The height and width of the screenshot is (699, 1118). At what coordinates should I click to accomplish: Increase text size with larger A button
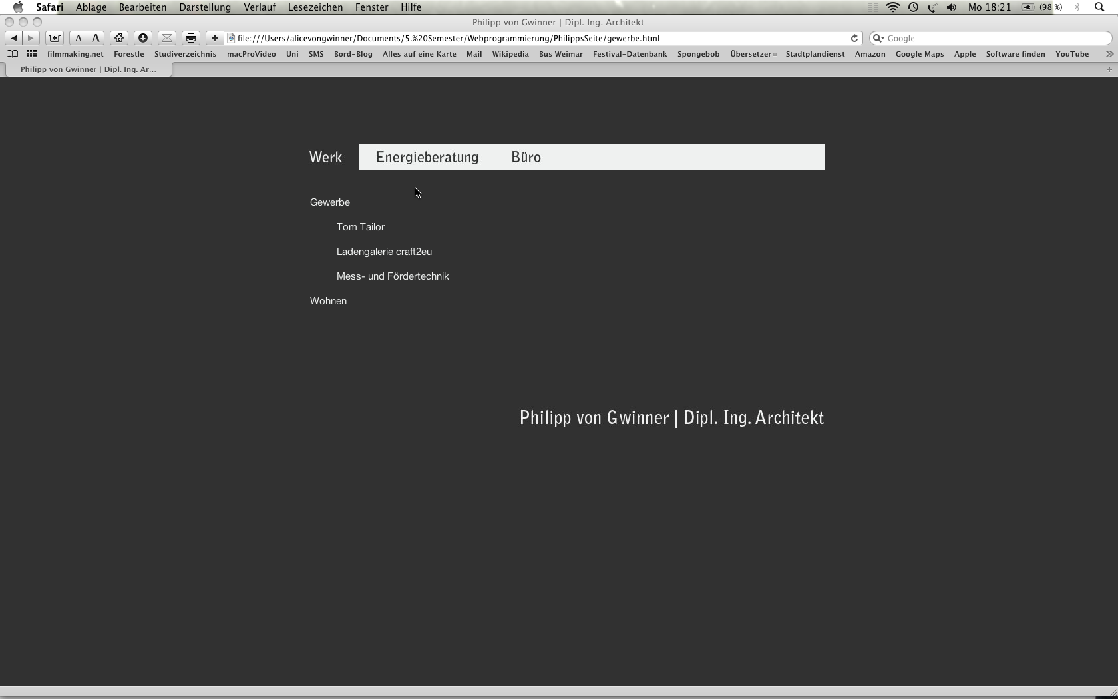coord(96,38)
